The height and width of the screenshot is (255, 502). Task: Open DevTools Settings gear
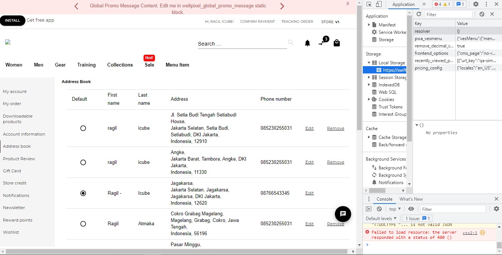pyautogui.click(x=475, y=4)
